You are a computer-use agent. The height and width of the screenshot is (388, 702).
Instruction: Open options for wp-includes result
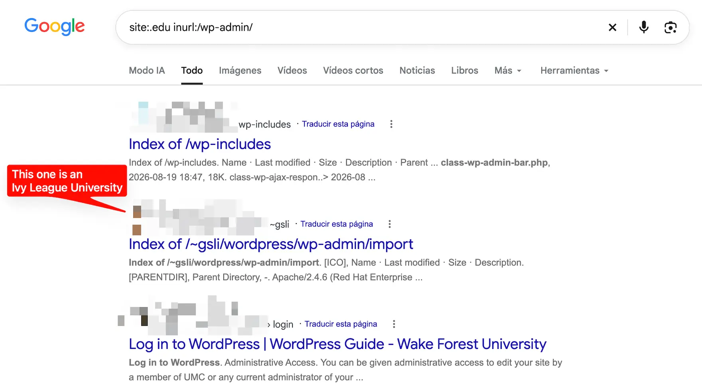coord(391,124)
